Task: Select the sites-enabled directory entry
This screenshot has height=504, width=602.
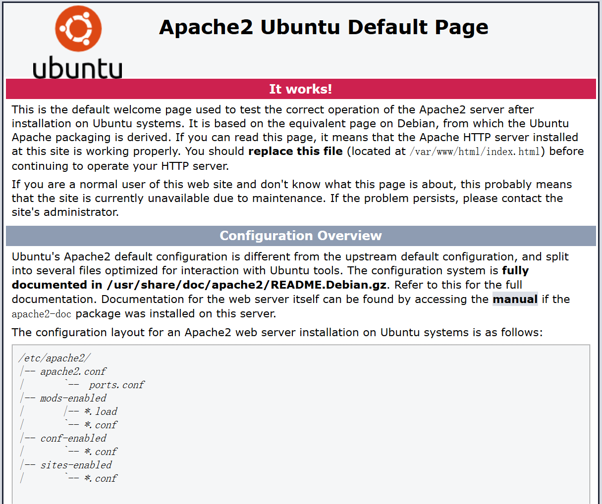Action: [x=76, y=465]
